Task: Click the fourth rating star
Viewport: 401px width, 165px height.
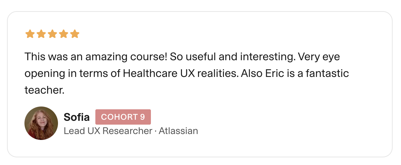Action: [64, 34]
